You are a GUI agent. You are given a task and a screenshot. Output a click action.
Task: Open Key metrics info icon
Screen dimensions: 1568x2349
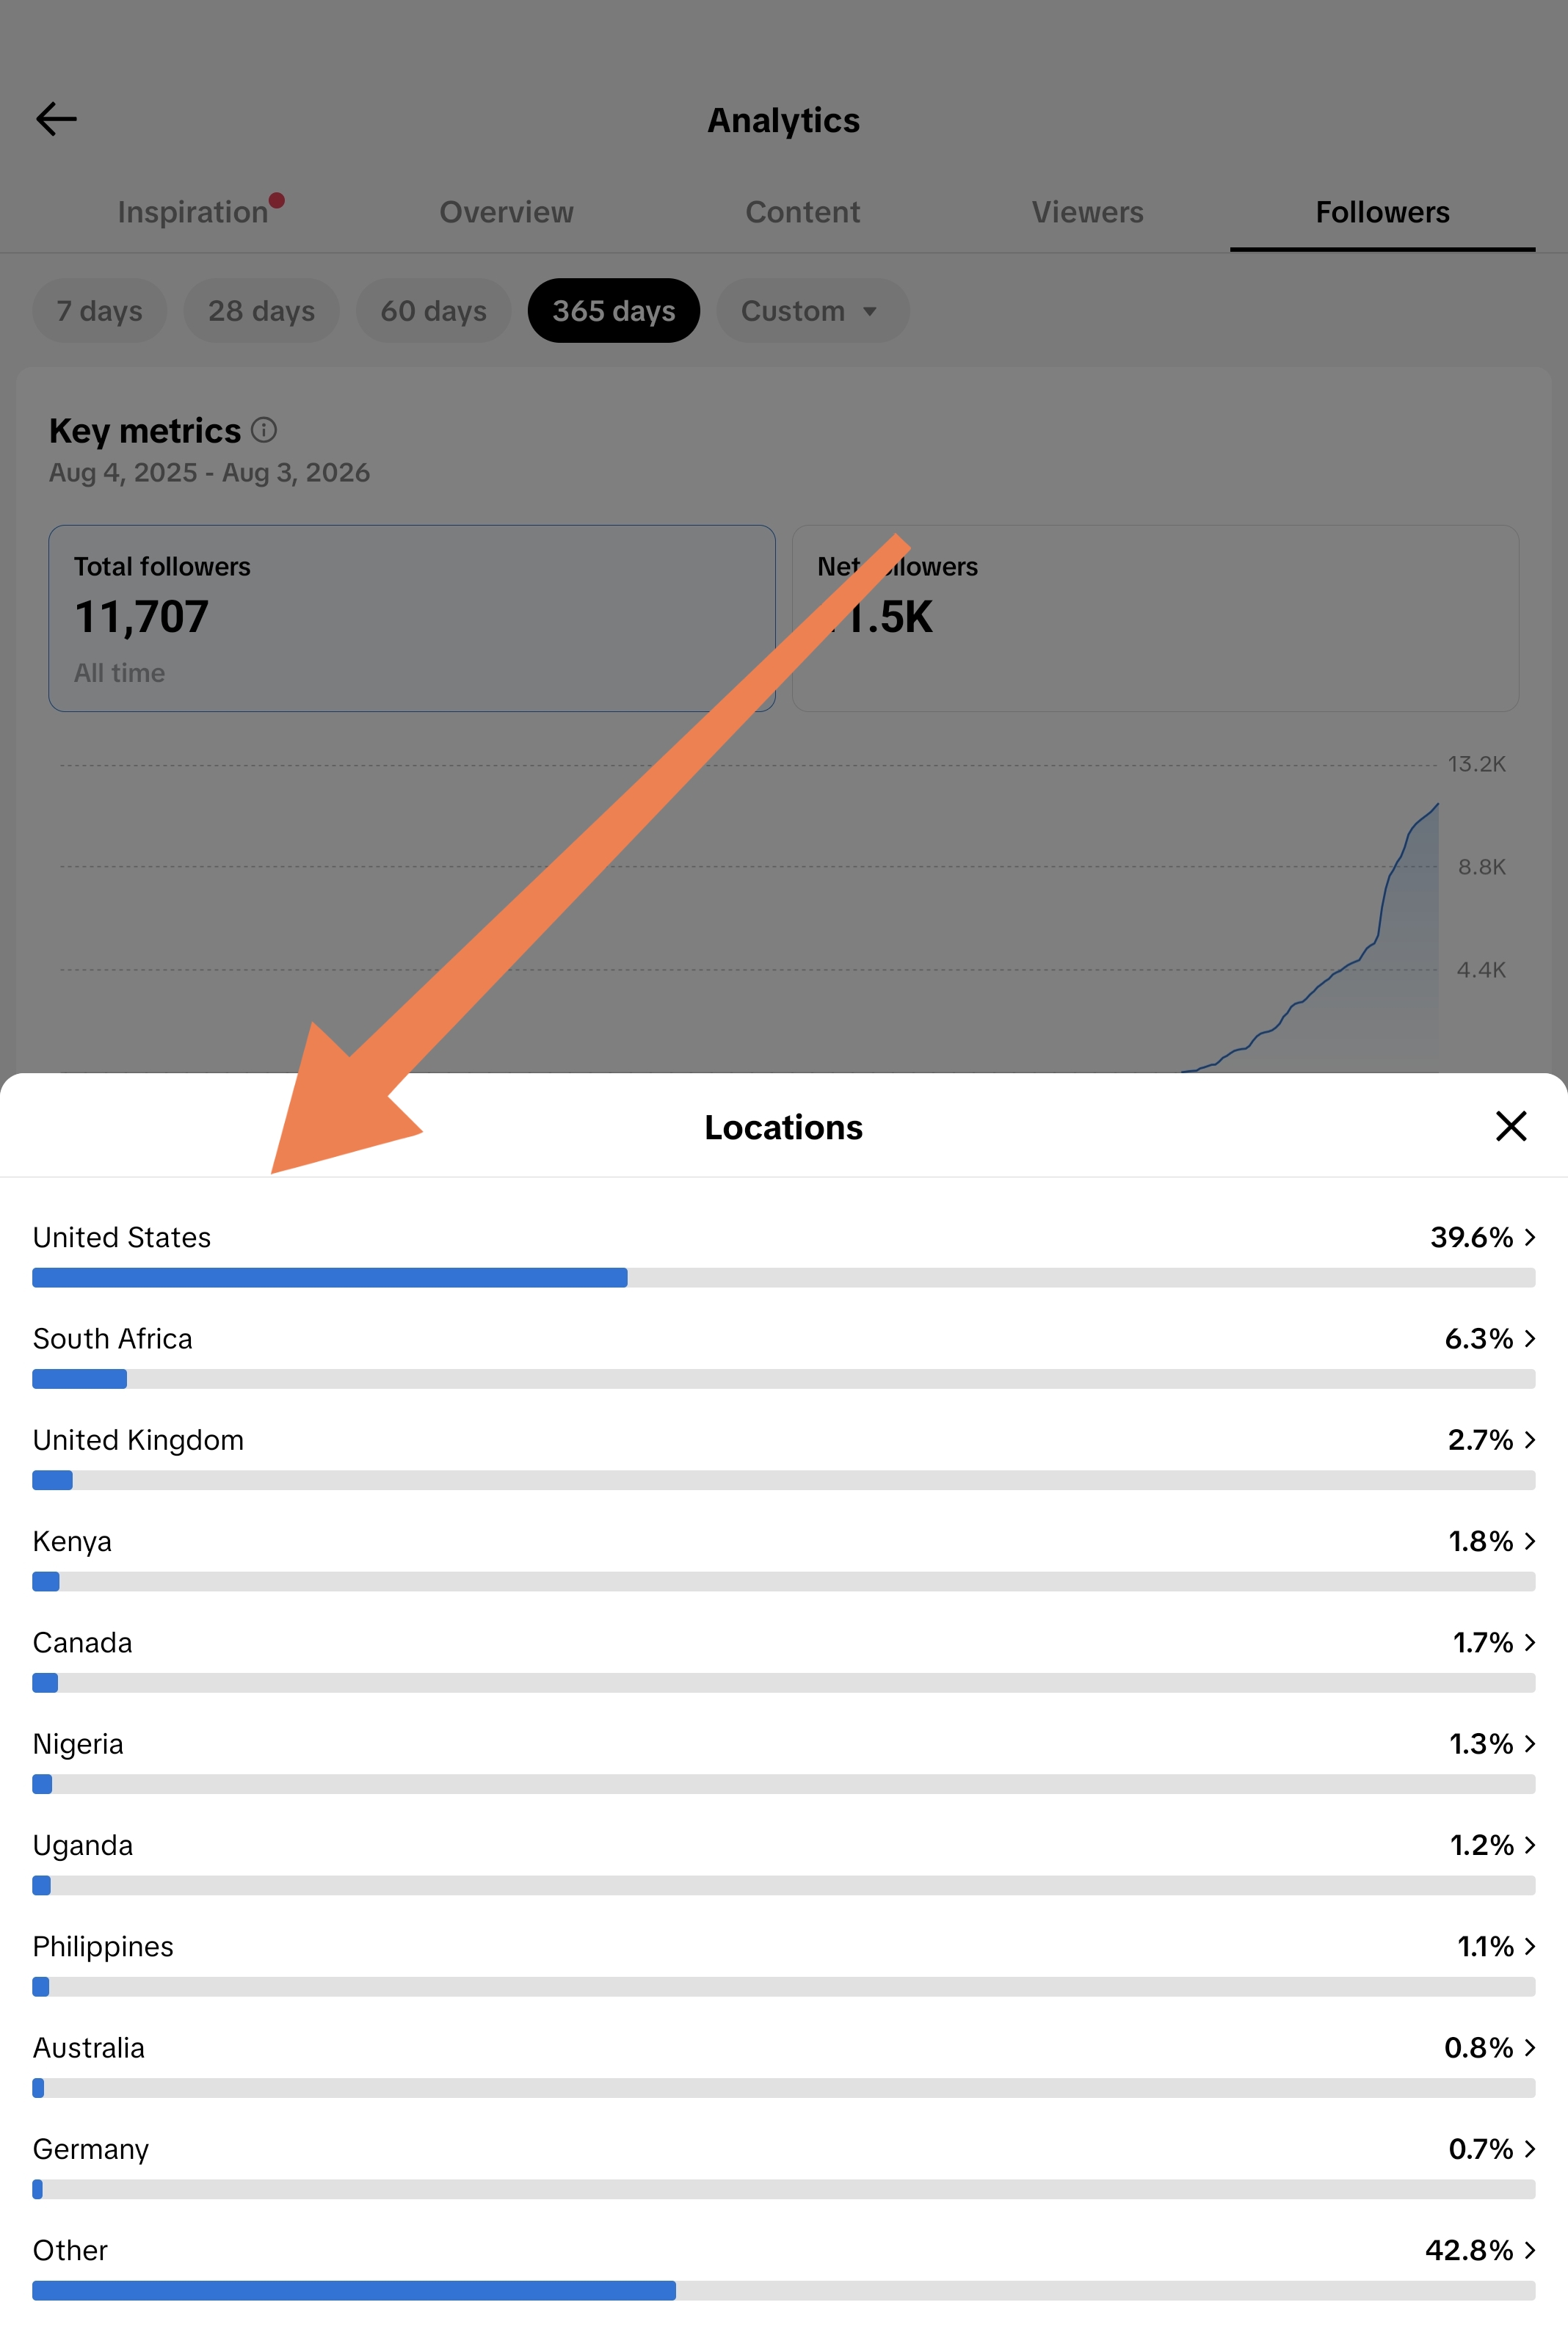(x=264, y=430)
